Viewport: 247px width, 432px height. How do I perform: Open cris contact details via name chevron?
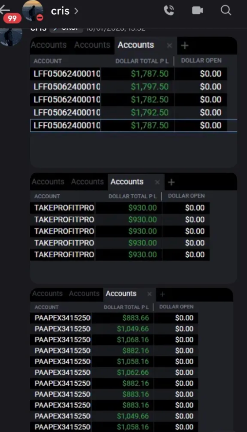65,11
